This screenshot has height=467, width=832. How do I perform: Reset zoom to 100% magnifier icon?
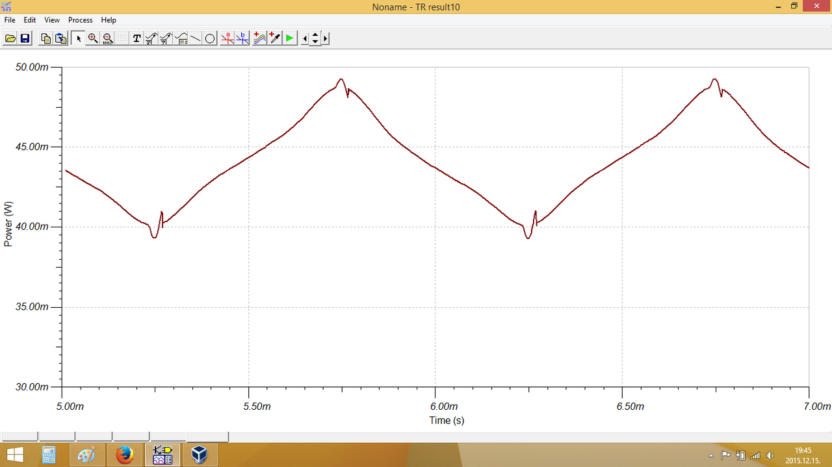coord(108,38)
